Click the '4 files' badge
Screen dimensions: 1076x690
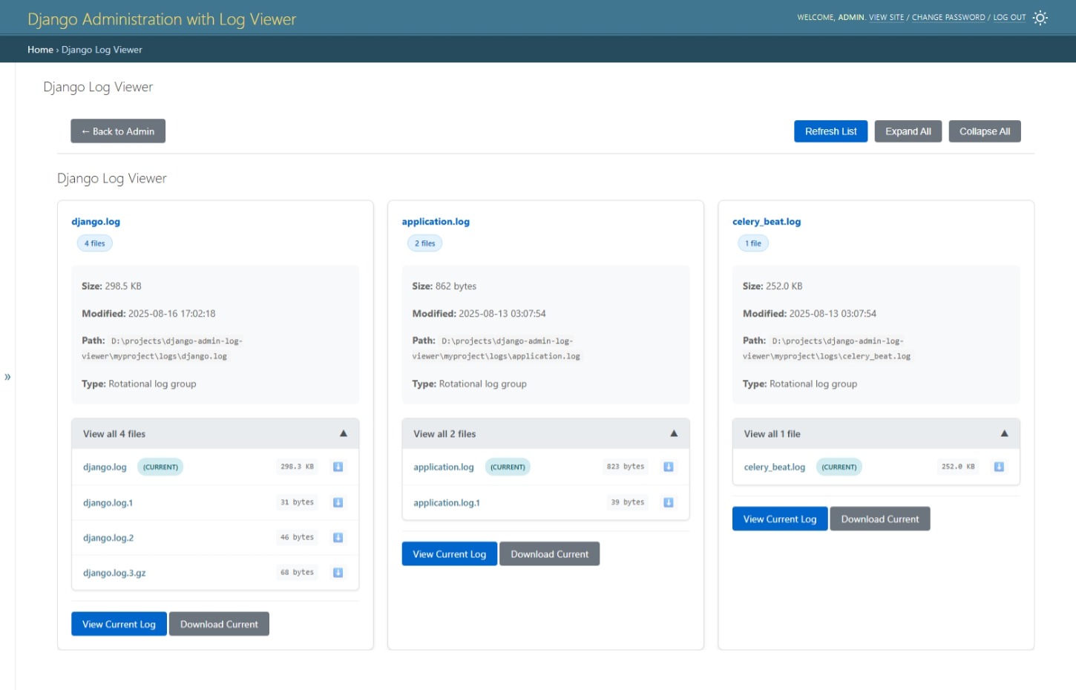pyautogui.click(x=95, y=243)
